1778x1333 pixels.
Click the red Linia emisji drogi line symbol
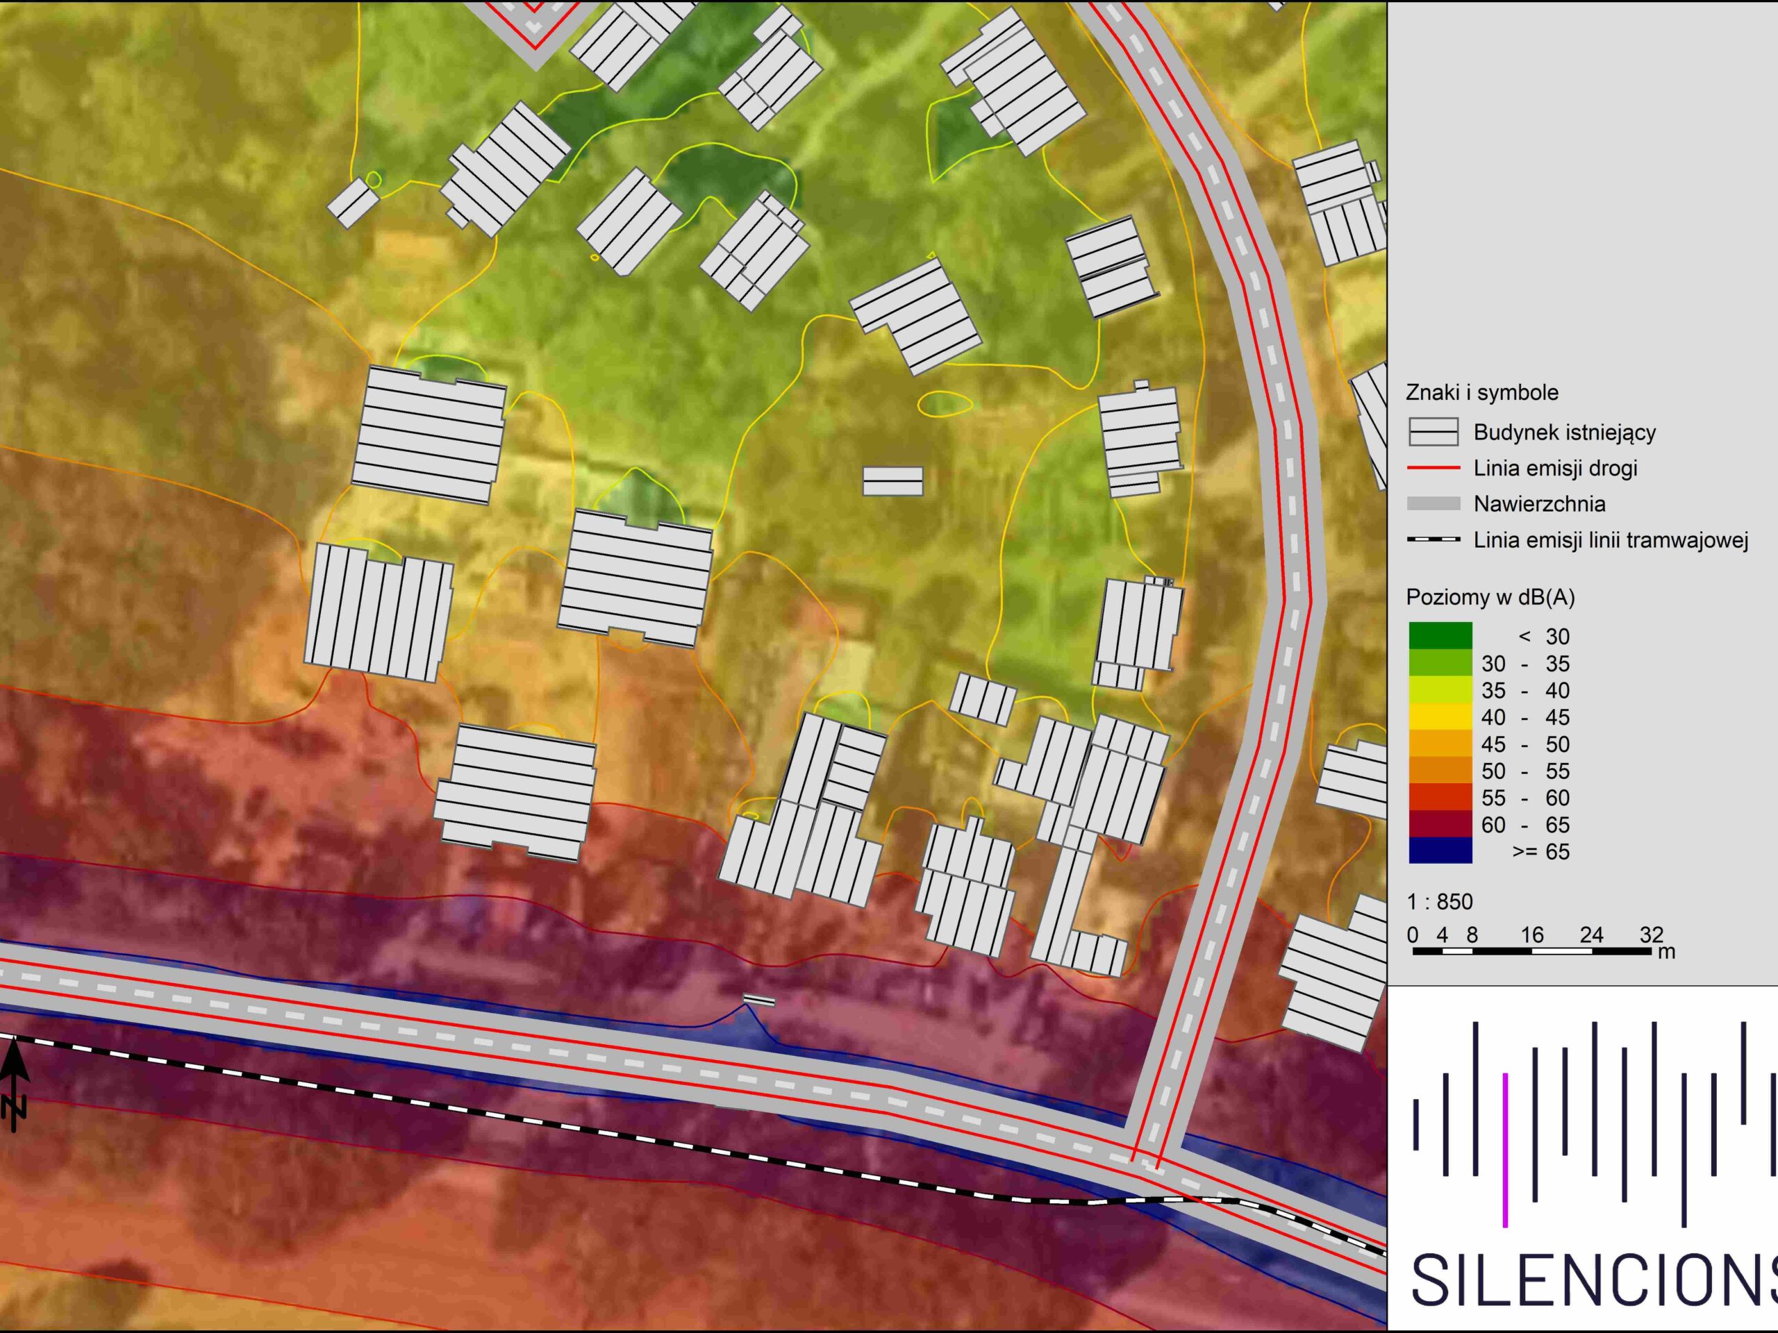pyautogui.click(x=1434, y=469)
